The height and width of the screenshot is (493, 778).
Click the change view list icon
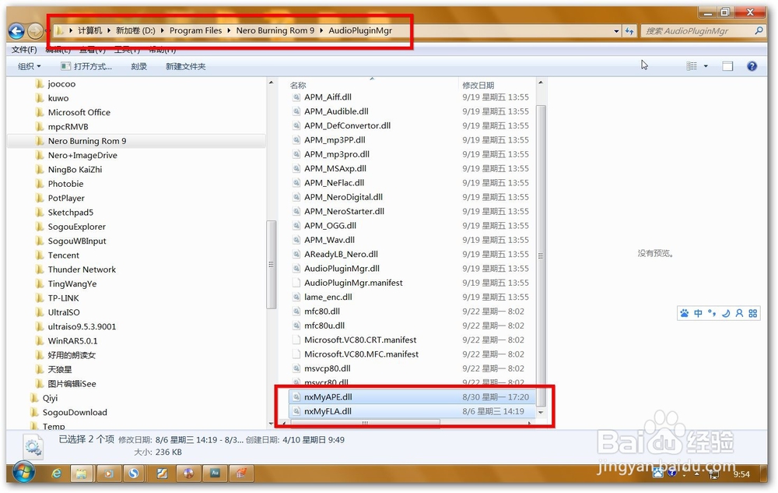692,66
